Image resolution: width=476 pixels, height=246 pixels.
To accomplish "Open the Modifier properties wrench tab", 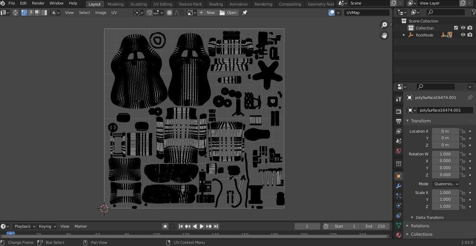I will (398, 186).
